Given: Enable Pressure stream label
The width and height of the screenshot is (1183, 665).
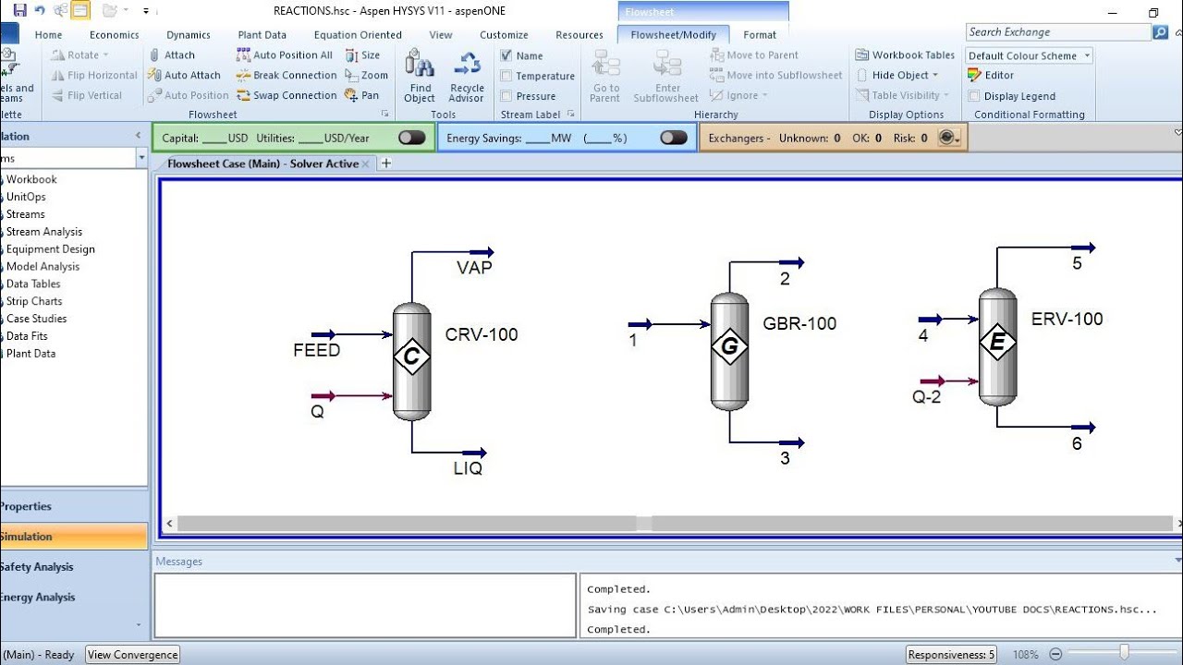Looking at the screenshot, I should click(x=506, y=96).
